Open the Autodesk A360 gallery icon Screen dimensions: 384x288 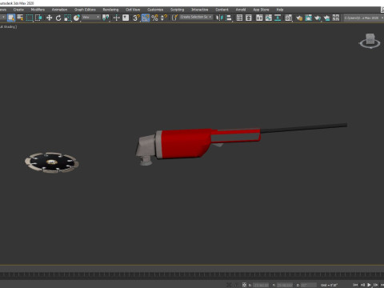[336, 18]
